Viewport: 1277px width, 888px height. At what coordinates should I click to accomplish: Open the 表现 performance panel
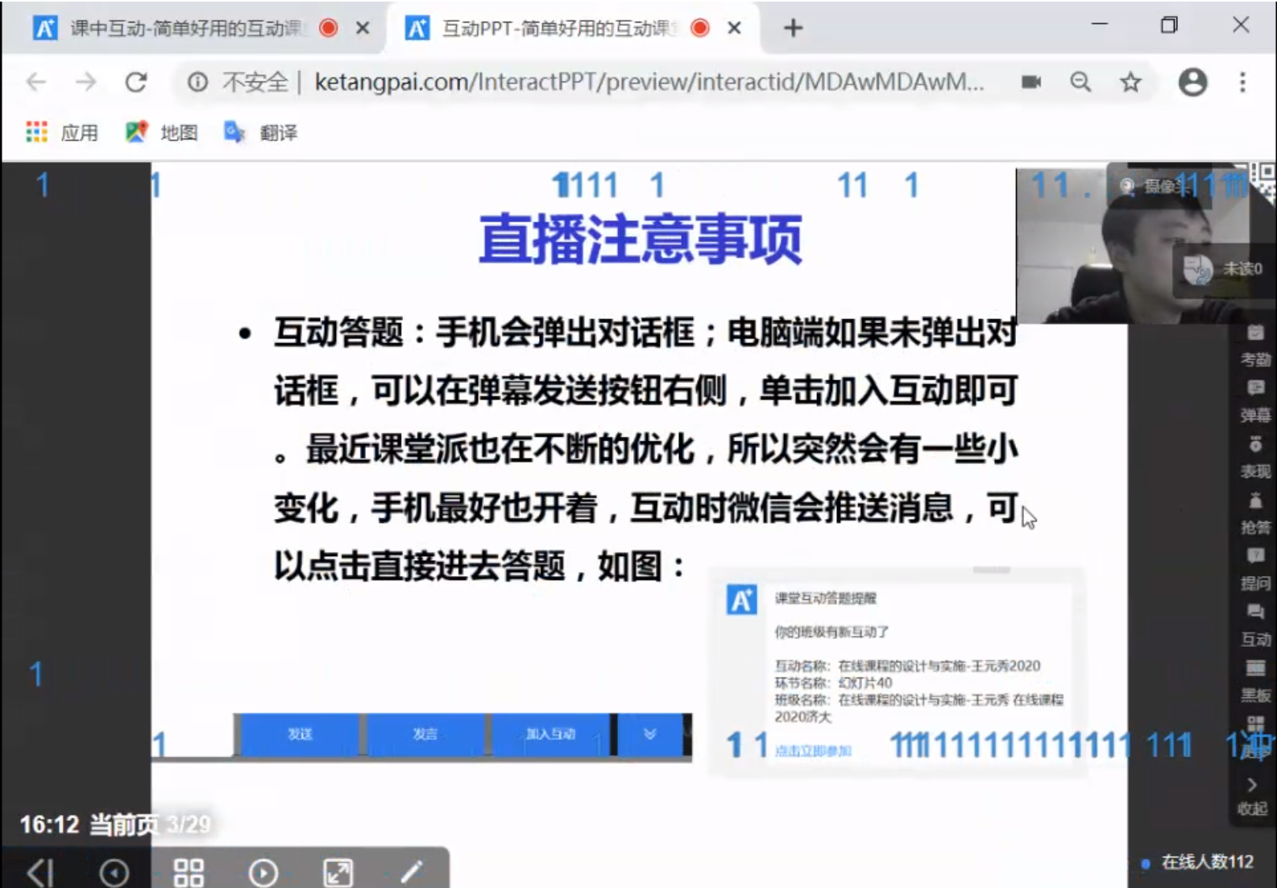1254,457
